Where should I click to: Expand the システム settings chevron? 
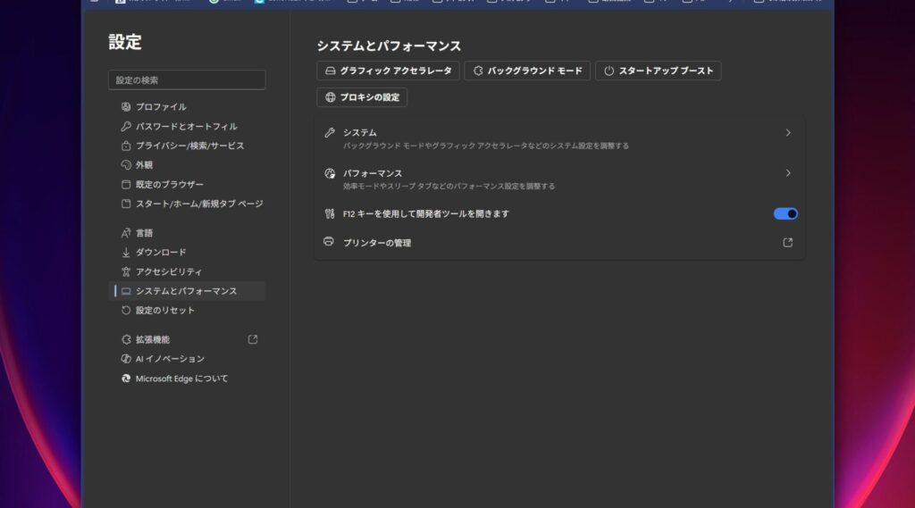(x=787, y=133)
